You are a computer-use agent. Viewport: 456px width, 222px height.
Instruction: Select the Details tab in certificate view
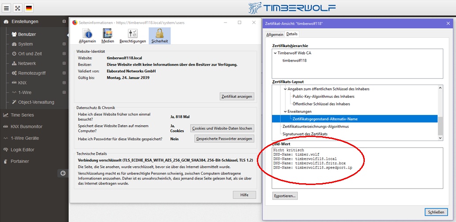click(x=292, y=34)
